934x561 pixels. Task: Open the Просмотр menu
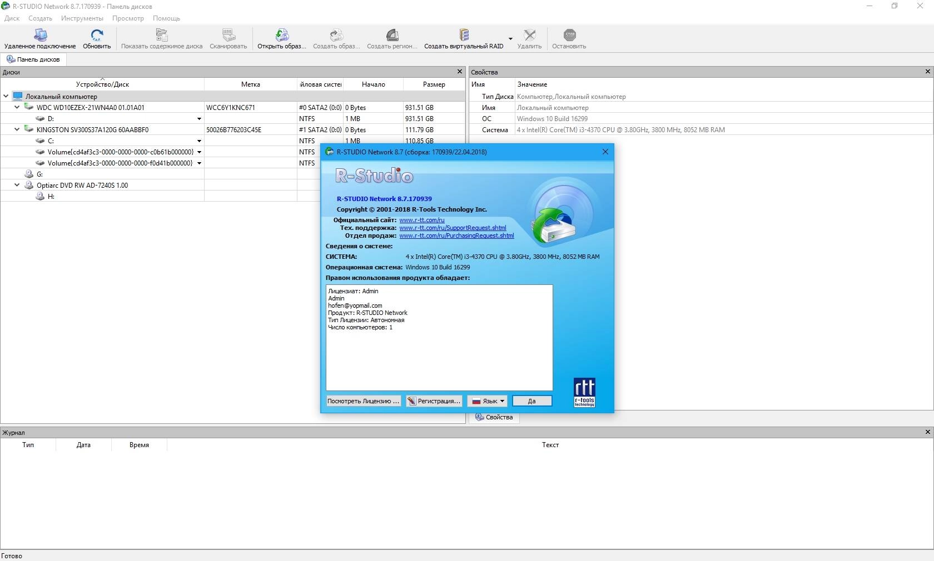(x=128, y=18)
